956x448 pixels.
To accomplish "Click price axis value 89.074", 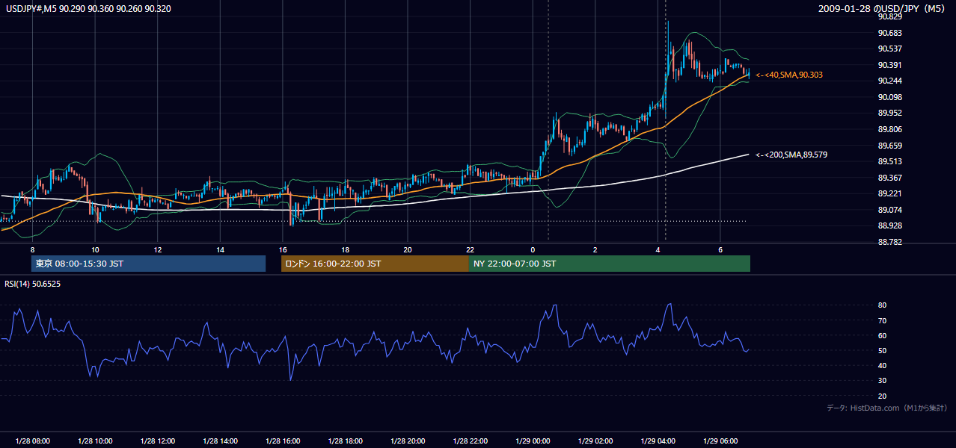I will tap(890, 210).
